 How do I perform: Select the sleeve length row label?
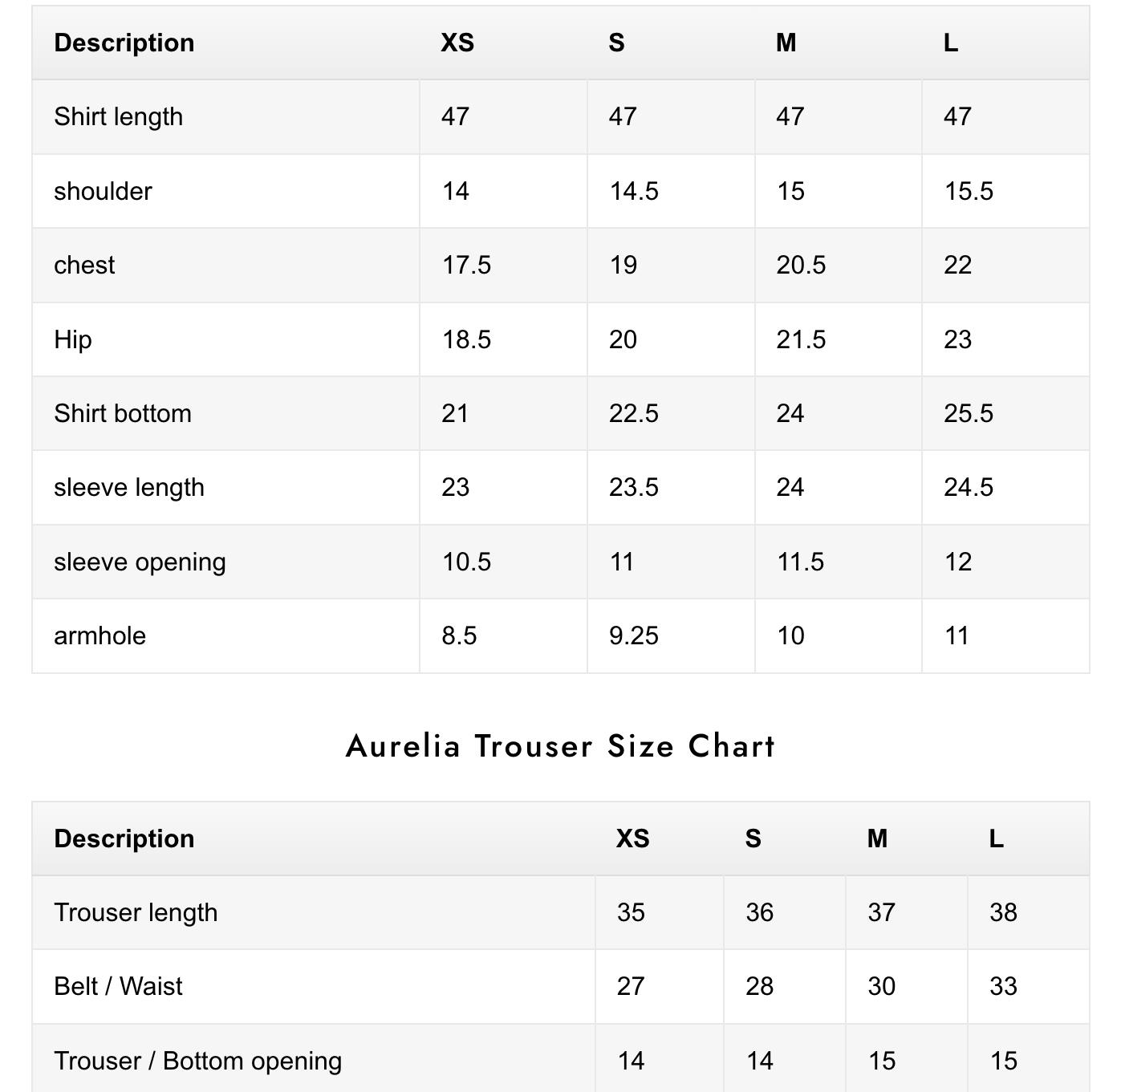[129, 488]
